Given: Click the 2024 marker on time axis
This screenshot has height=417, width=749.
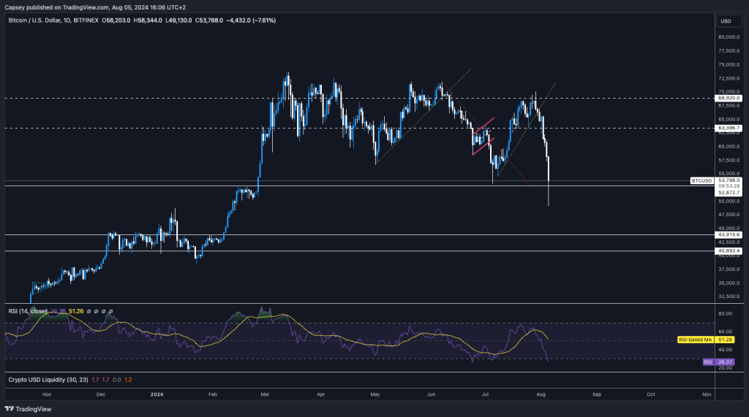Looking at the screenshot, I should click(x=157, y=394).
